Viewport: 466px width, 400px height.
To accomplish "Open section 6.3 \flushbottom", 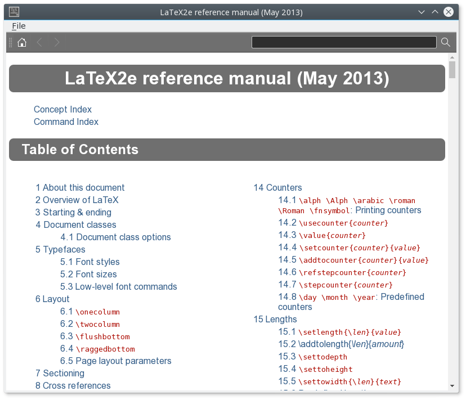I will click(x=95, y=336).
